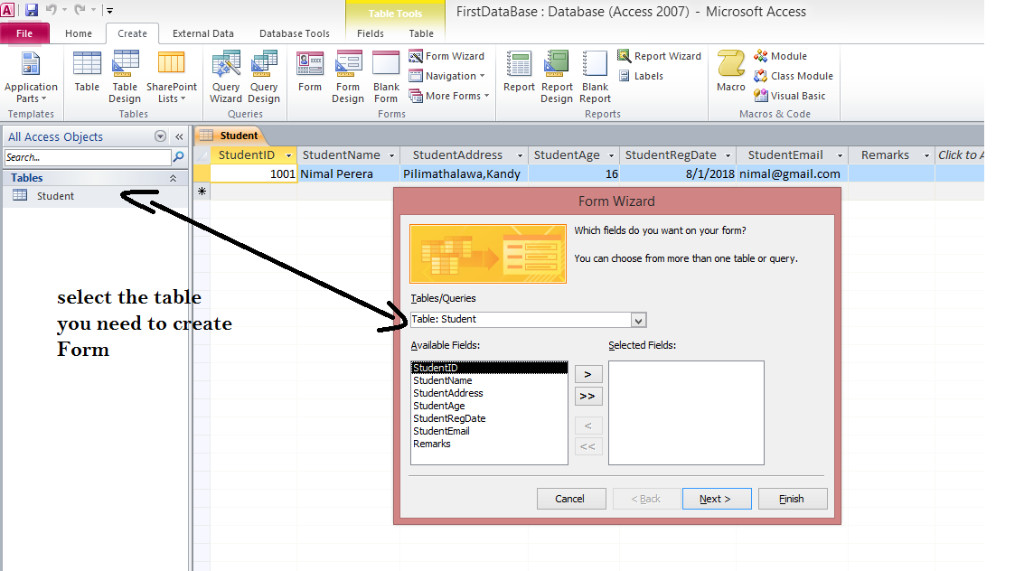The width and height of the screenshot is (1024, 571).
Task: Launch the Query Wizard
Action: (x=225, y=77)
